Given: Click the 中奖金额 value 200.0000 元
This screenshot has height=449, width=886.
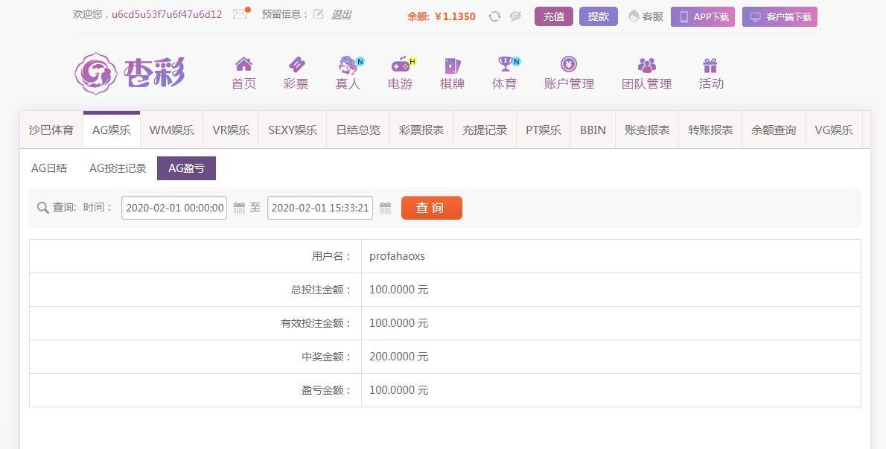Looking at the screenshot, I should coord(399,357).
